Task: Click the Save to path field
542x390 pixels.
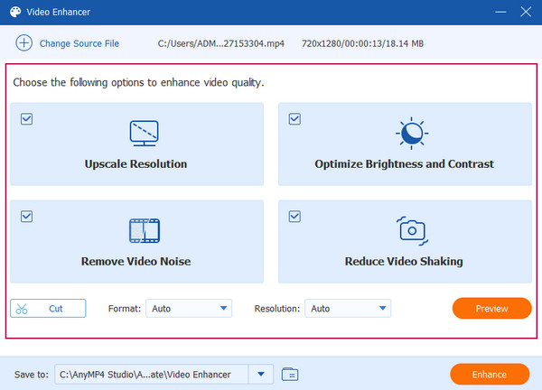Action: pyautogui.click(x=152, y=374)
